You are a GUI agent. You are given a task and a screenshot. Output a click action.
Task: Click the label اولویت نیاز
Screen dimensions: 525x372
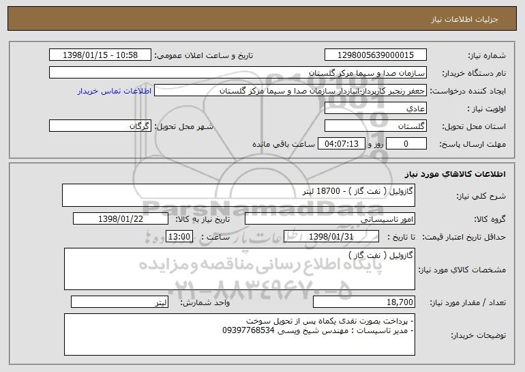tap(487, 109)
